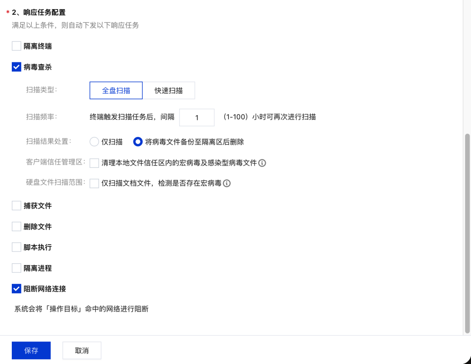
Task: Enable the 删除文件 checkbox
Action: [x=16, y=226]
